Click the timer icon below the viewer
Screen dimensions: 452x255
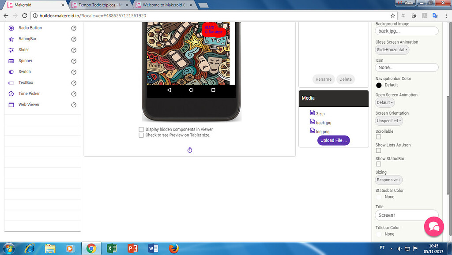click(190, 150)
